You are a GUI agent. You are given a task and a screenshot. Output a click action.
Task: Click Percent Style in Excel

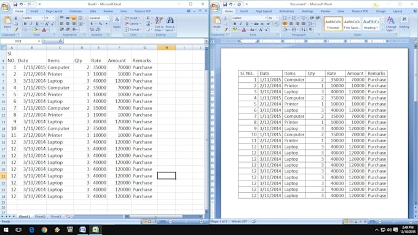coord(100,24)
